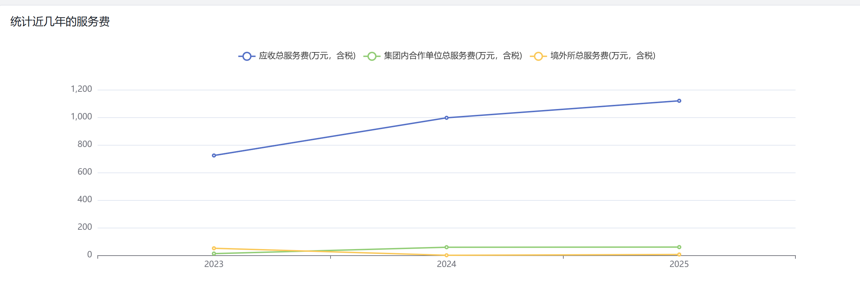Click the 应收总服务费(万元，含税) legend text
This screenshot has width=860, height=287.
click(307, 56)
